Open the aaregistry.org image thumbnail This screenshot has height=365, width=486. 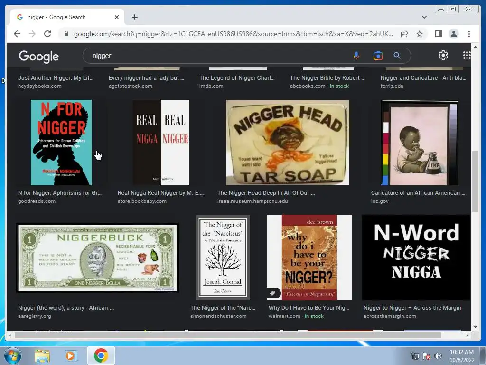(x=97, y=258)
